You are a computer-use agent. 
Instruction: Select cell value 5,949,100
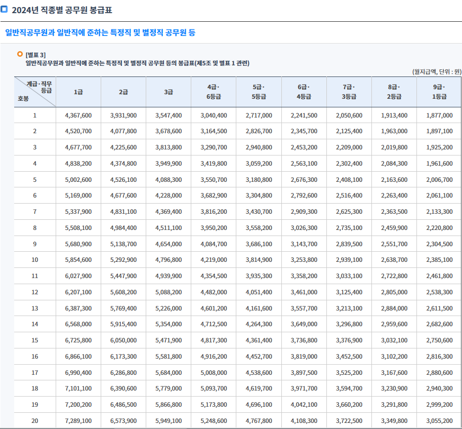[169, 421]
